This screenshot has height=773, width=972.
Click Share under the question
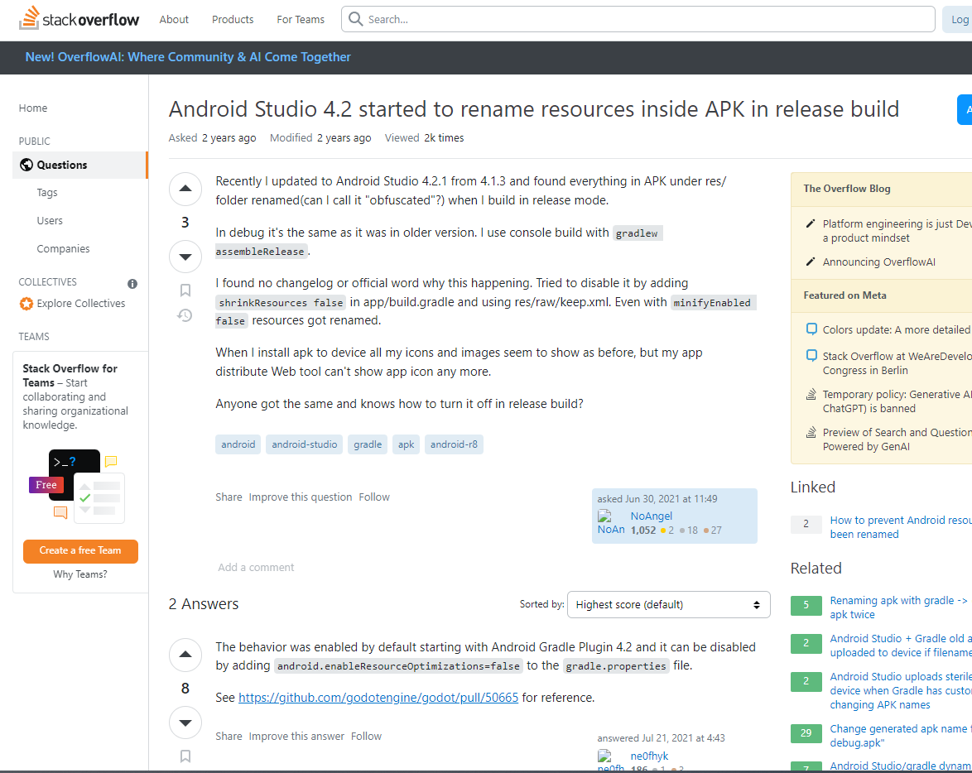click(229, 497)
